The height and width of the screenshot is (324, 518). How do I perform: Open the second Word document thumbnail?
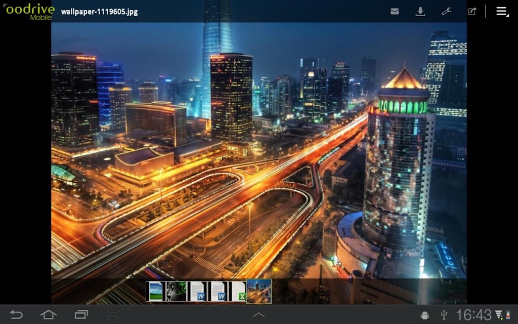coord(218,291)
